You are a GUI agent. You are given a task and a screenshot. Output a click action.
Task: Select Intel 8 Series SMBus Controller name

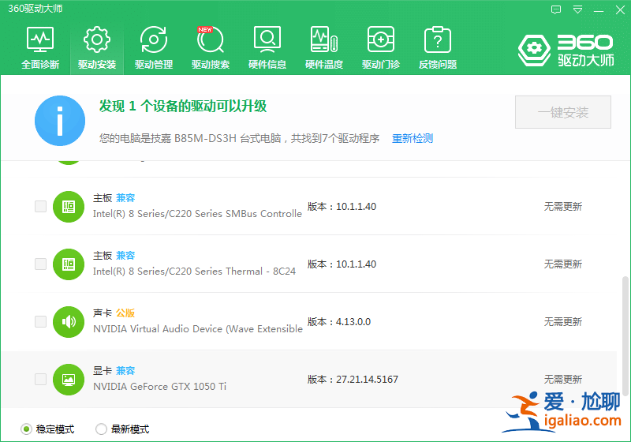197,214
